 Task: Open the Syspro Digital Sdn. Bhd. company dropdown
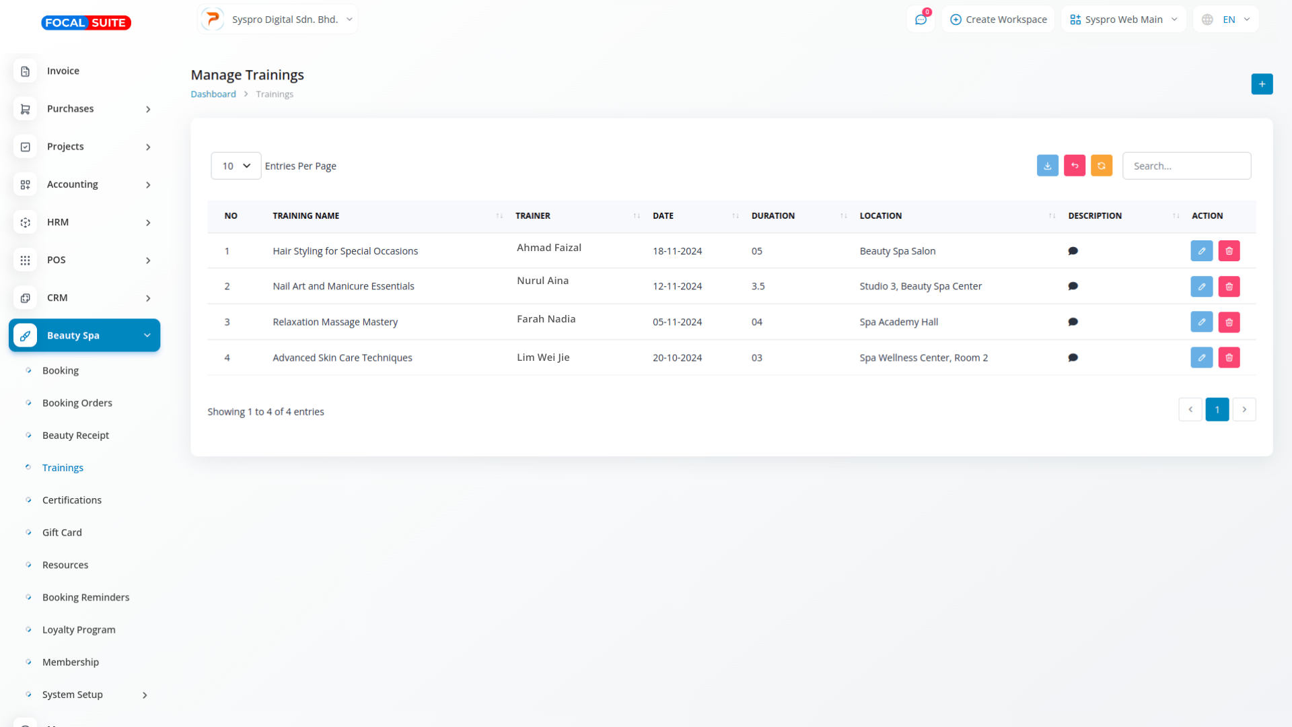(x=278, y=20)
